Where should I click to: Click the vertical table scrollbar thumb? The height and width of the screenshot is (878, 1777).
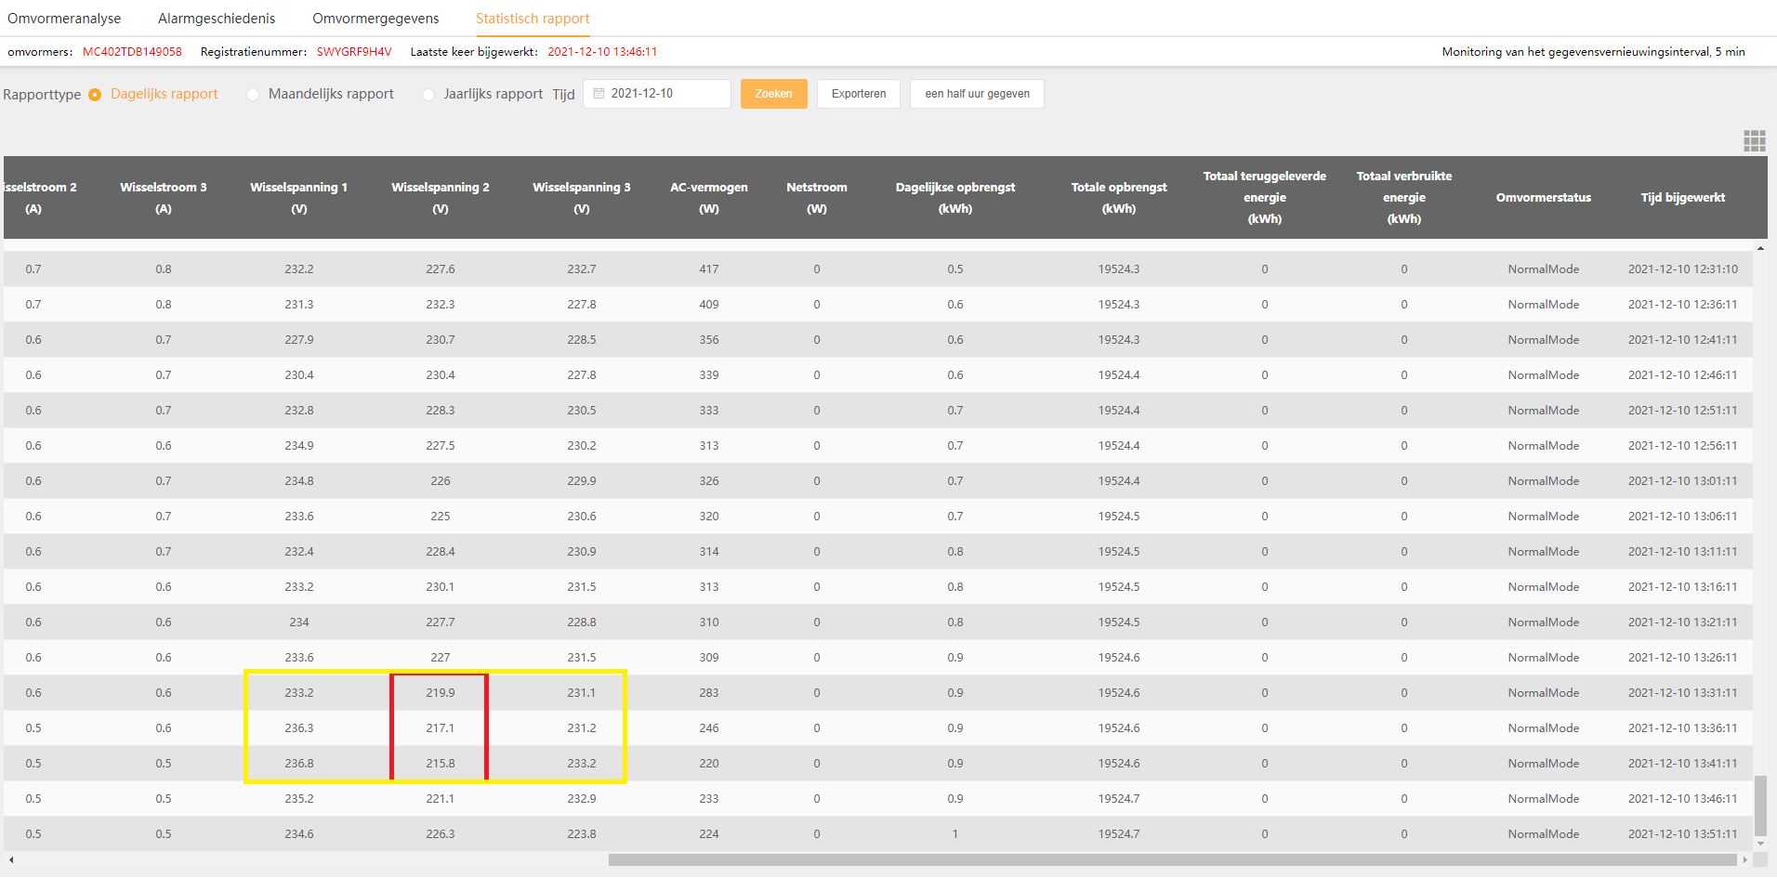point(1760,806)
